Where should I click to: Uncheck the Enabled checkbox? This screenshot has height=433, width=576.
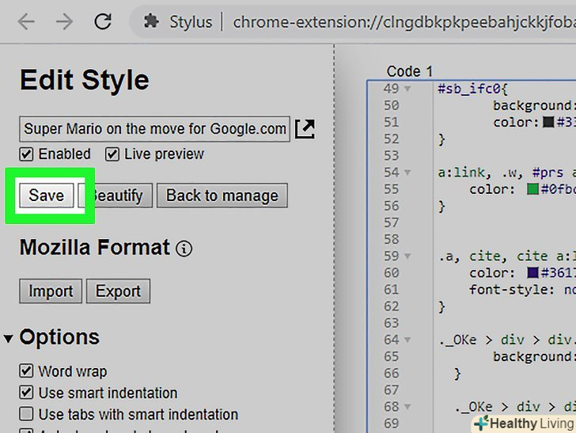[x=27, y=154]
